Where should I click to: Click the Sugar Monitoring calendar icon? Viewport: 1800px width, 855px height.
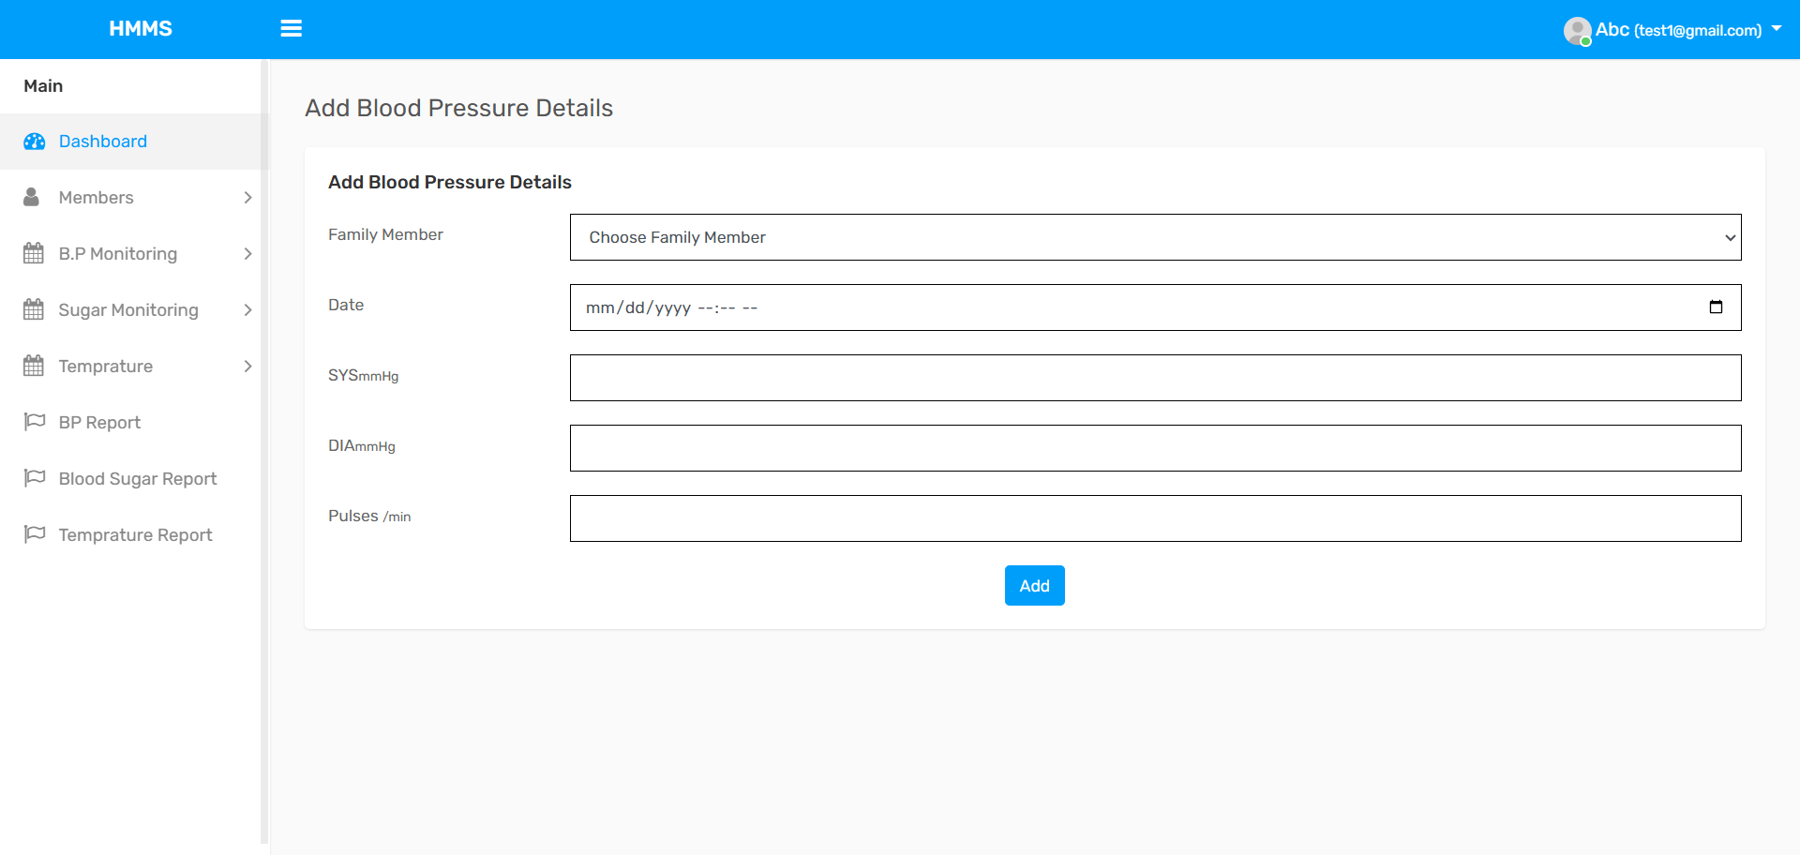(32, 309)
